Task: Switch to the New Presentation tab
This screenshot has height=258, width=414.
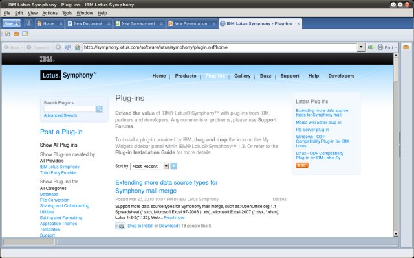Action: (x=190, y=23)
